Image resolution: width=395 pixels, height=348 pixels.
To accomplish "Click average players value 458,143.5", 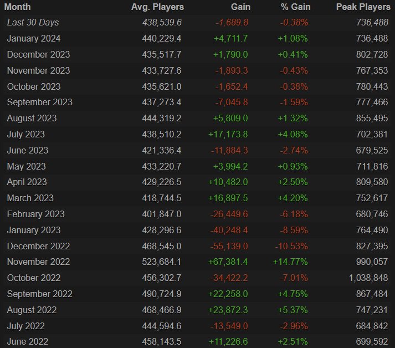I will (161, 342).
